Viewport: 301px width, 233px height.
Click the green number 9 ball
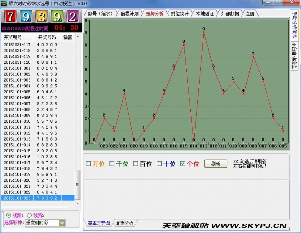pos(57,17)
